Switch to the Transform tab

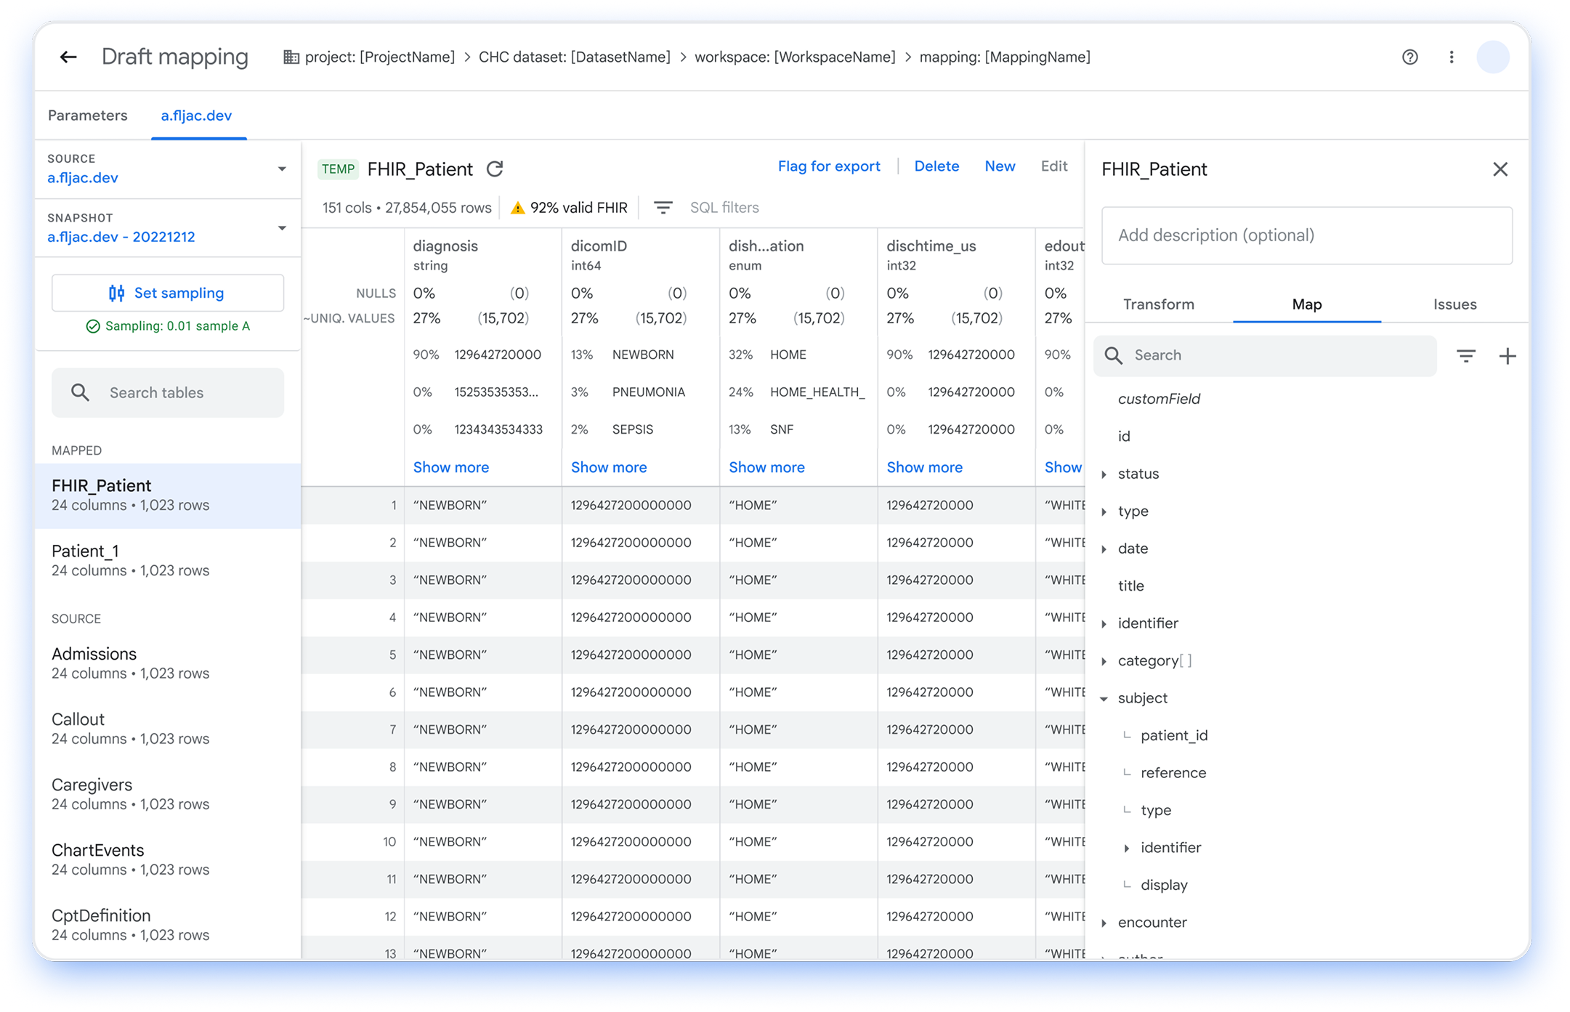coord(1158,304)
